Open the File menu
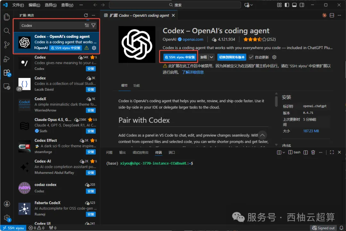Screen dimensions: 346x231 pyautogui.click(x=18, y=5)
